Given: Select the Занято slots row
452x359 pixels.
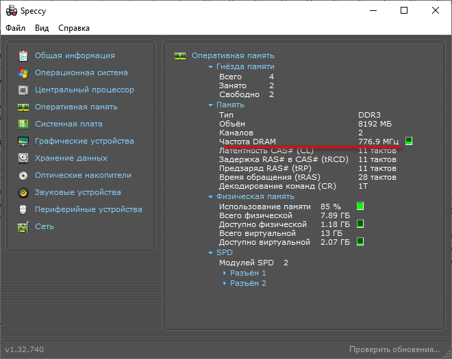Looking at the screenshot, I should [x=247, y=85].
